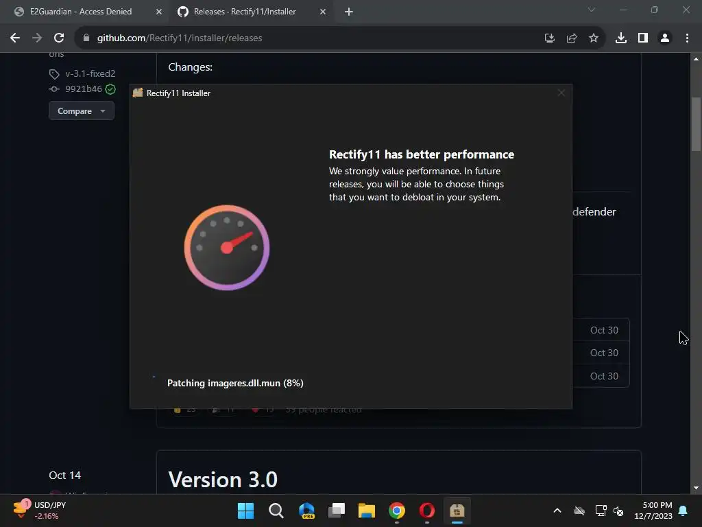View site info via lock icon
The width and height of the screenshot is (702, 527).
click(86, 38)
